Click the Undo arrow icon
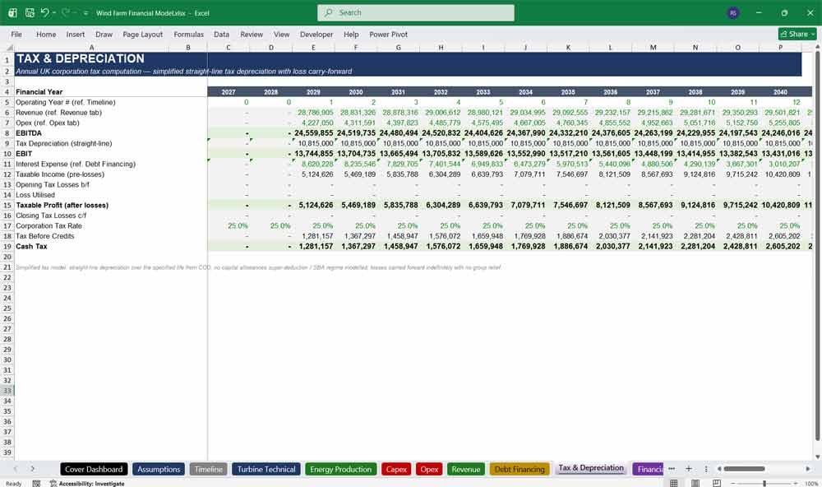 (x=44, y=12)
